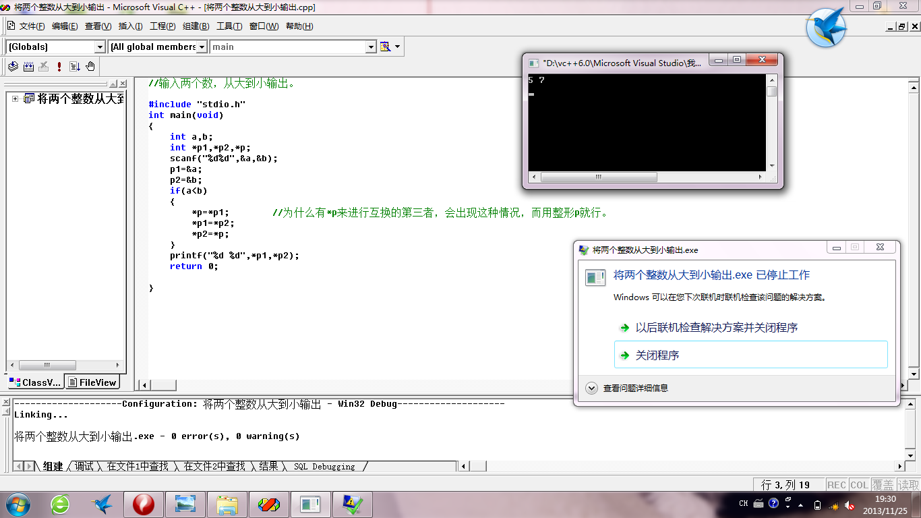This screenshot has width=921, height=518.
Task: Switch to the ClassView tab
Action: point(36,382)
